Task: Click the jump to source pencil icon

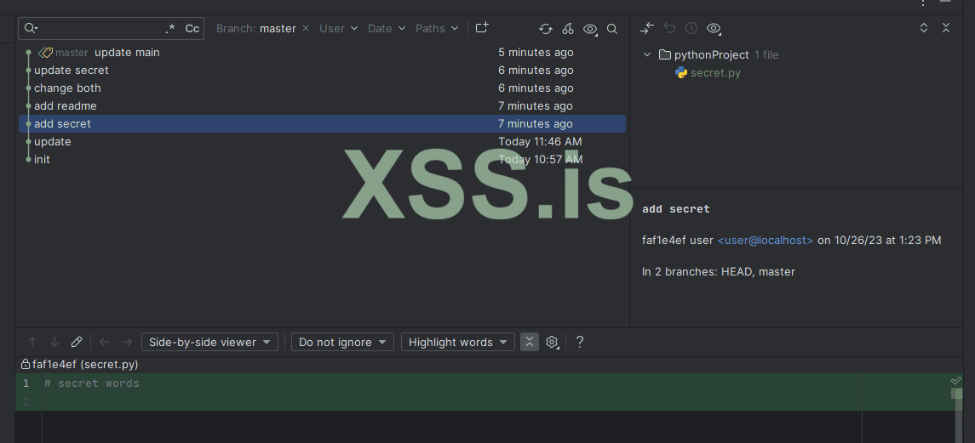Action: tap(77, 342)
